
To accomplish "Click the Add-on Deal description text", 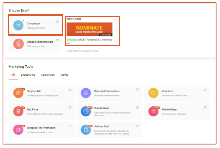I will pos(111,132).
